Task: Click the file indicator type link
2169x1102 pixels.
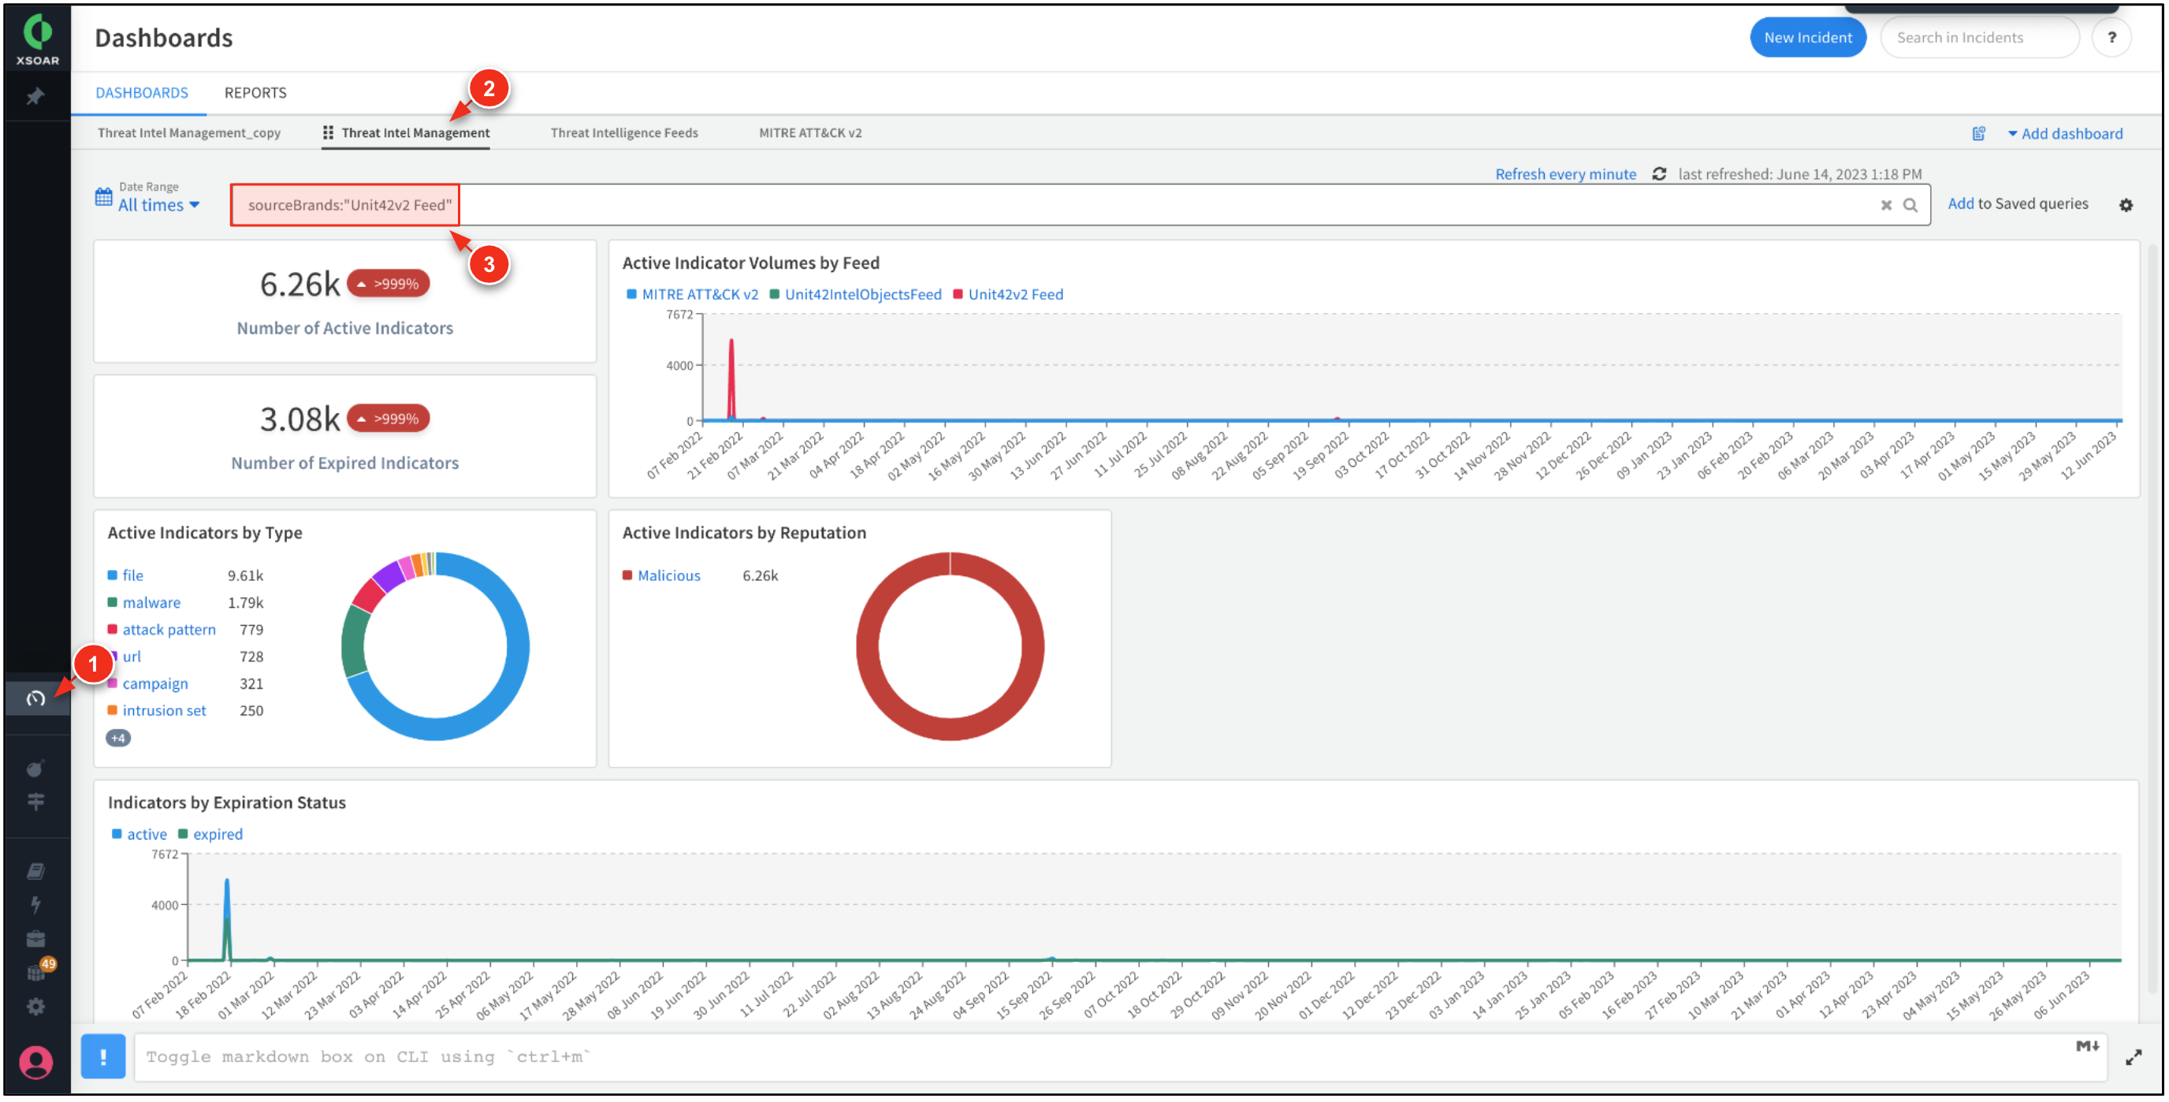Action: tap(133, 576)
